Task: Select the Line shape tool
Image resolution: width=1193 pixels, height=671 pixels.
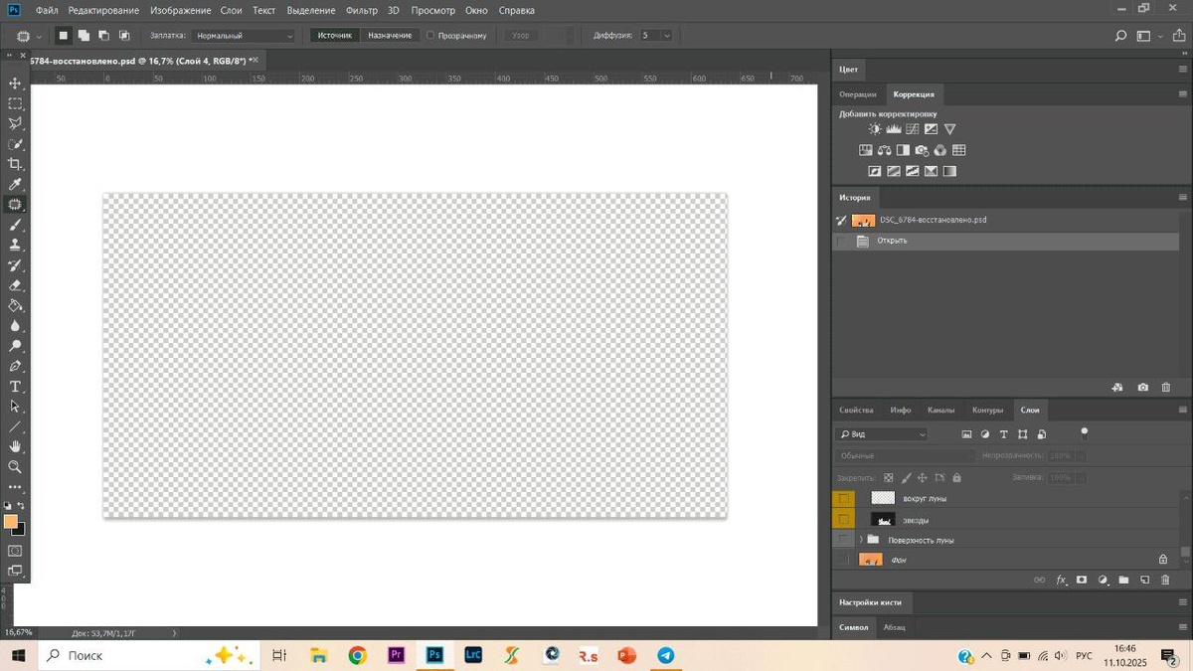Action: point(15,426)
